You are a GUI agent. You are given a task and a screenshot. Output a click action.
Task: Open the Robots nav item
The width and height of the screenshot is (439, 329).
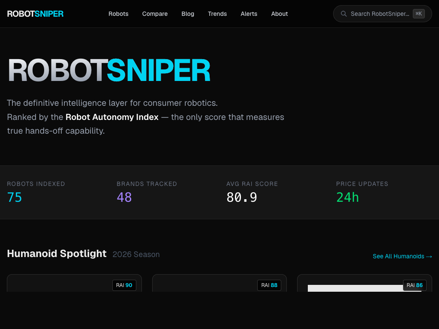pyautogui.click(x=118, y=14)
